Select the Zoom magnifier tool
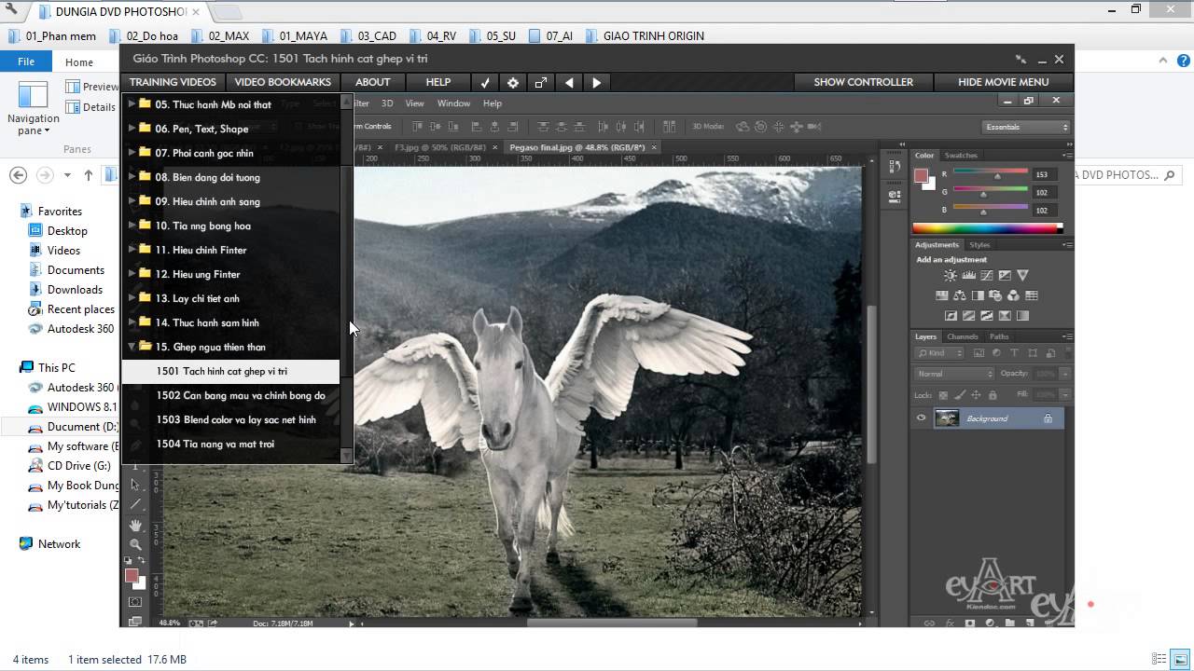1194x671 pixels. (135, 544)
